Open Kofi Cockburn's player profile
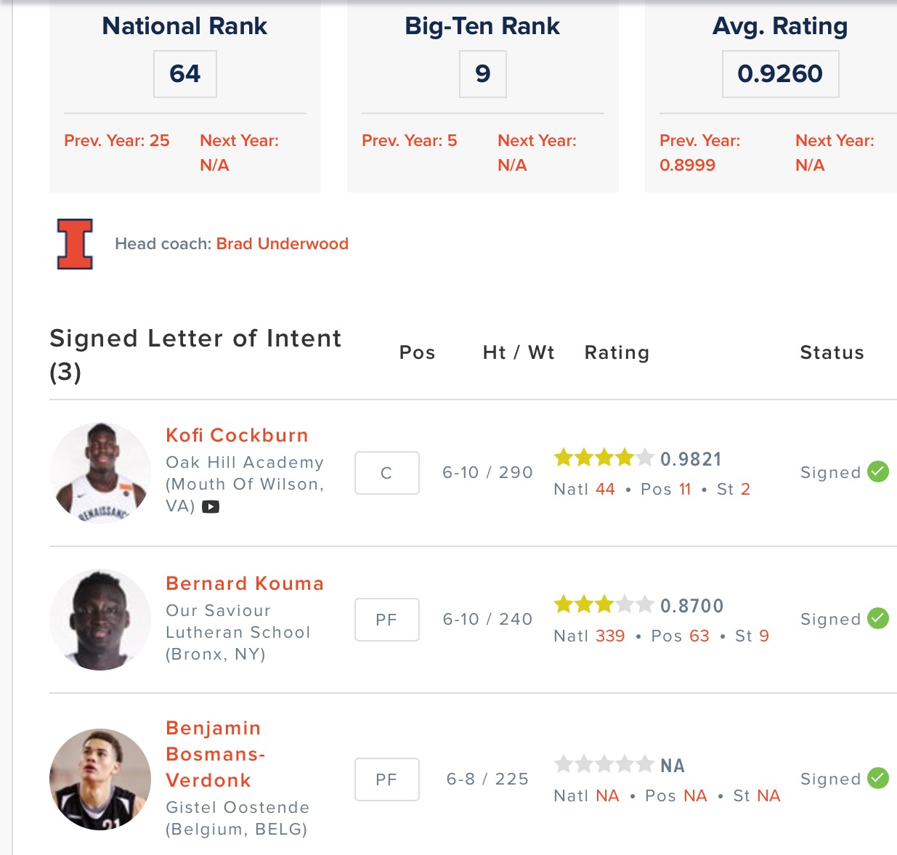 point(237,435)
